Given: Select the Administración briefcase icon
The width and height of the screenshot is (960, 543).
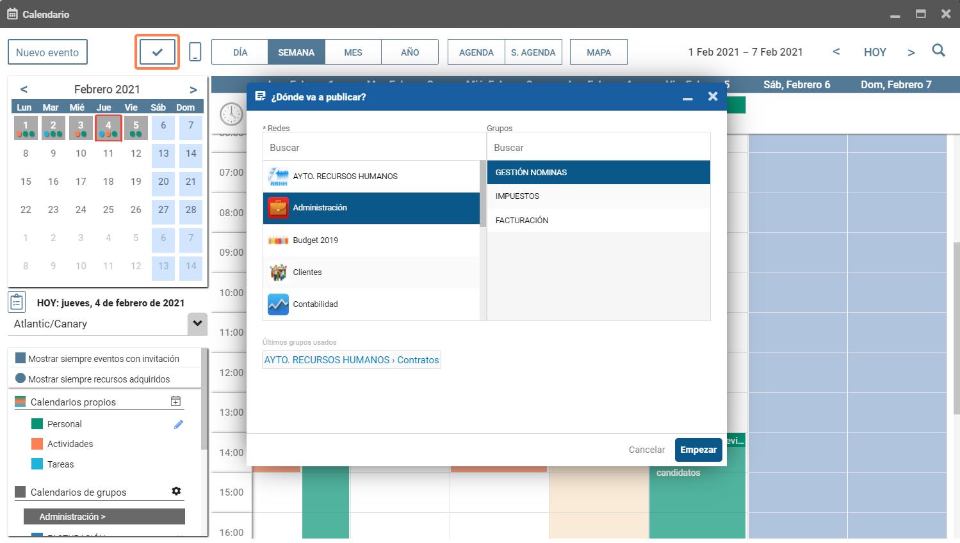Looking at the screenshot, I should pyautogui.click(x=279, y=208).
